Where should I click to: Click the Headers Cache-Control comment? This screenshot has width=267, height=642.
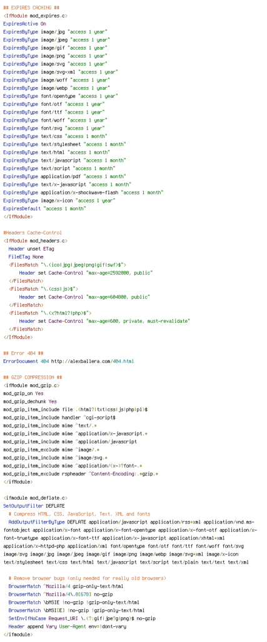click(x=33, y=233)
